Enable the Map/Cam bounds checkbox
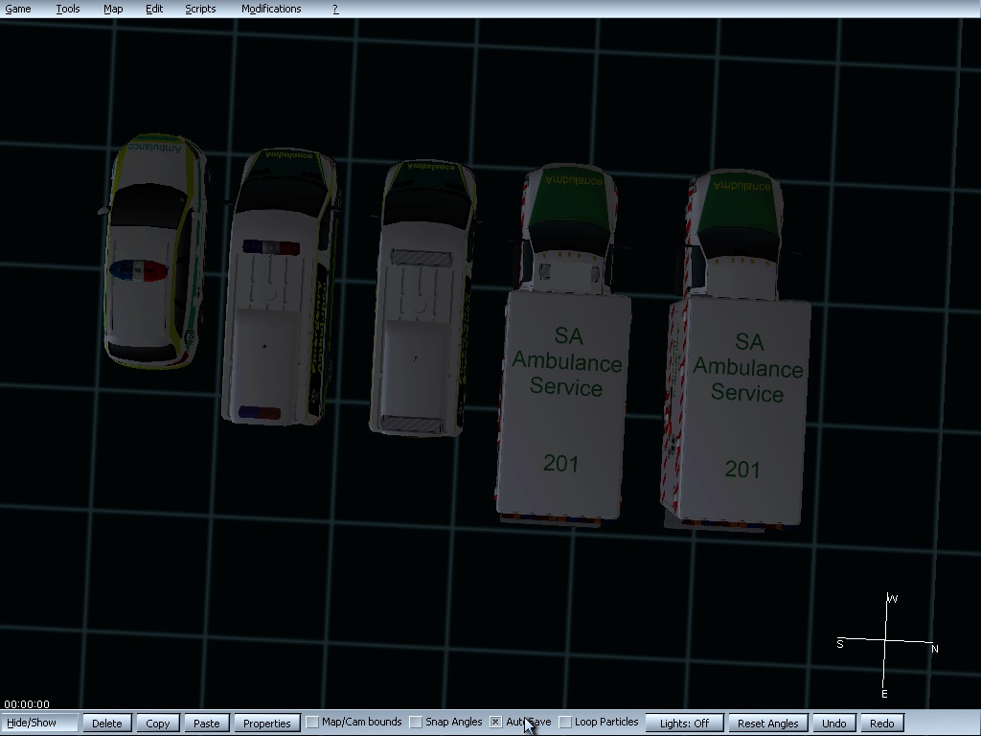The height and width of the screenshot is (736, 981). click(312, 723)
